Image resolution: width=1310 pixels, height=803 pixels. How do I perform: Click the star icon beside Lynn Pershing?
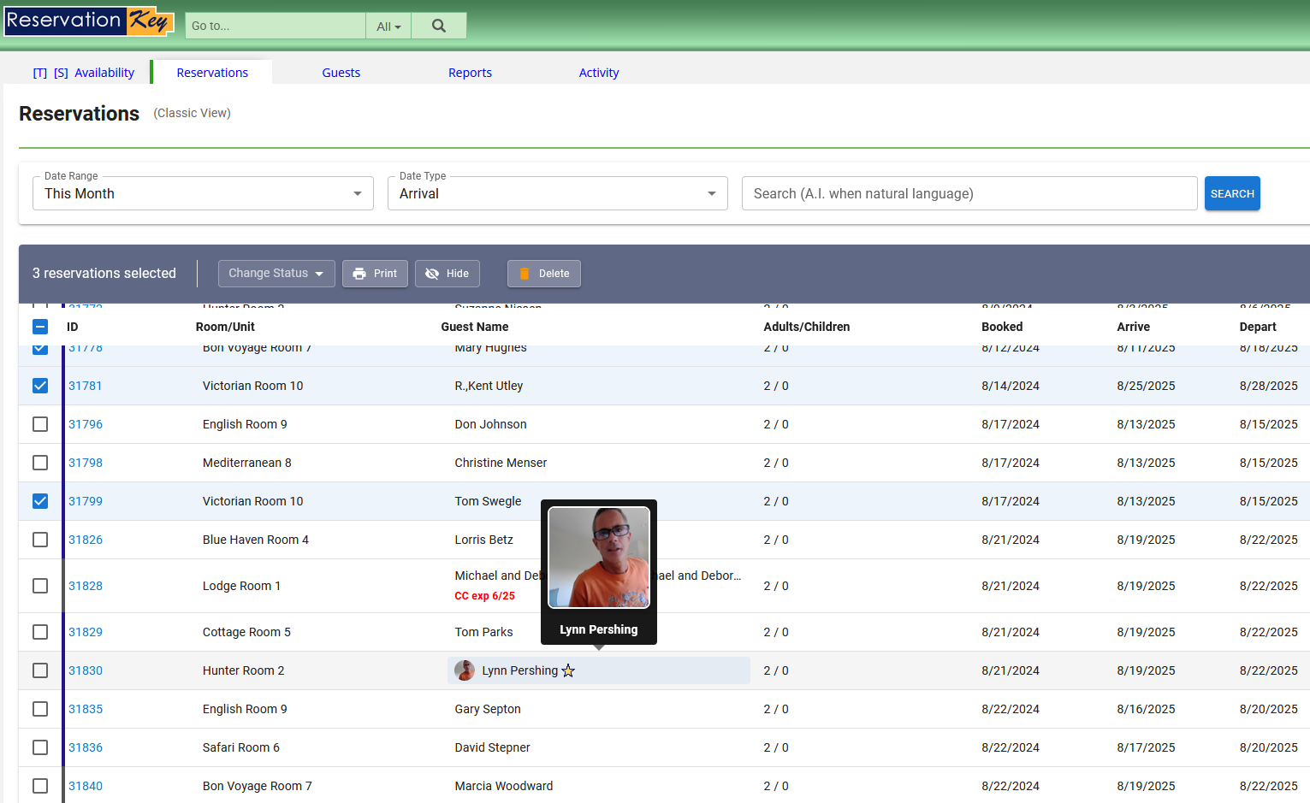(x=568, y=671)
